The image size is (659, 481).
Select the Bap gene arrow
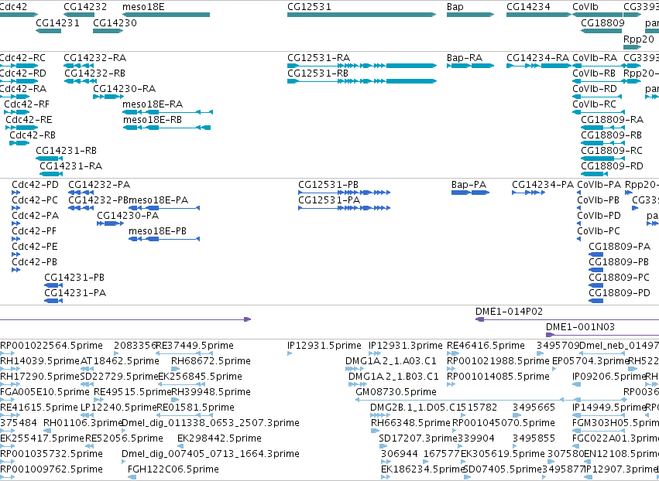point(470,15)
